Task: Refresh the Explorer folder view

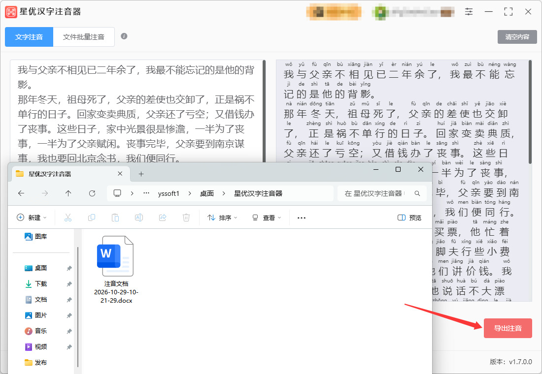Action: click(92, 193)
